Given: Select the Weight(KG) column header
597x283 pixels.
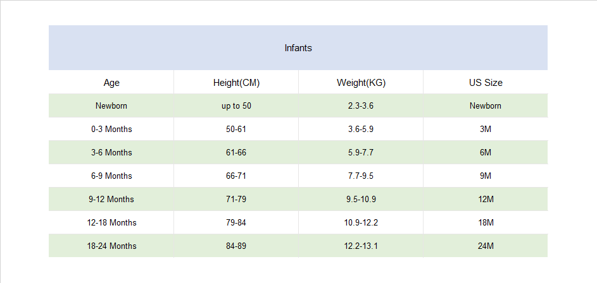Looking at the screenshot, I should point(361,82).
